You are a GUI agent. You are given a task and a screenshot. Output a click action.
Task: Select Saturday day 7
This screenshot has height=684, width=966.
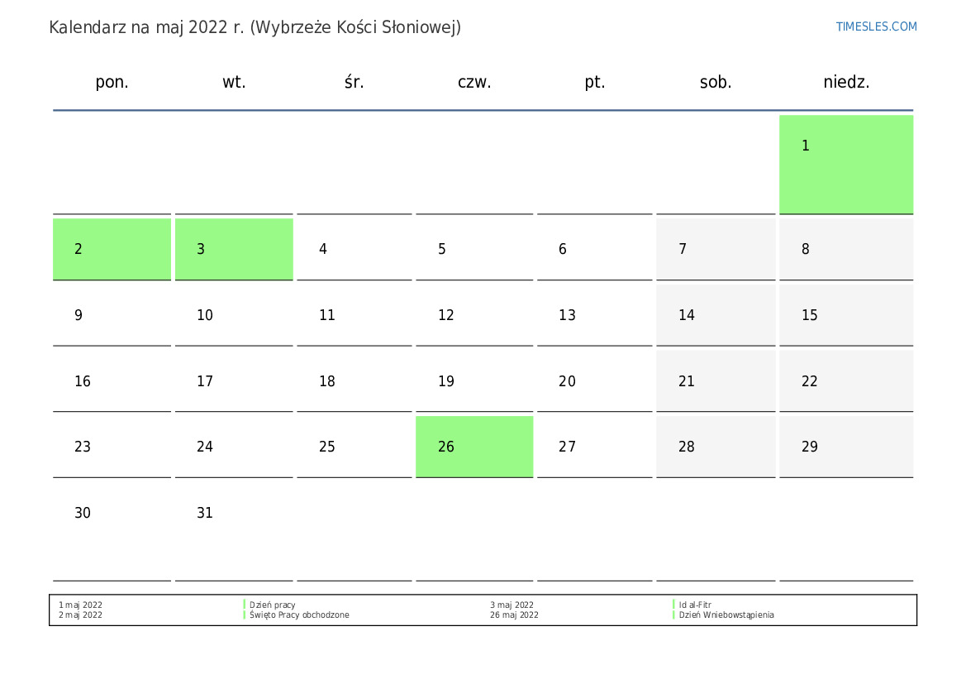click(x=716, y=249)
